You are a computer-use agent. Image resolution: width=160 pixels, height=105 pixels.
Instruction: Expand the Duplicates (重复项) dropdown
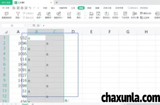49,17
